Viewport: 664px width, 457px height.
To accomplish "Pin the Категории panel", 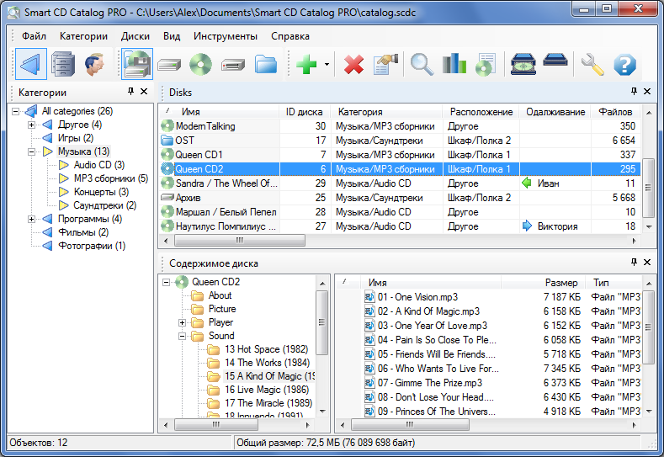I will (x=130, y=91).
